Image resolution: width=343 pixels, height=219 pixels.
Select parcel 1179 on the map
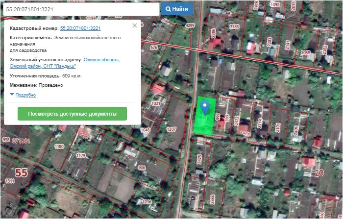tap(80, 156)
